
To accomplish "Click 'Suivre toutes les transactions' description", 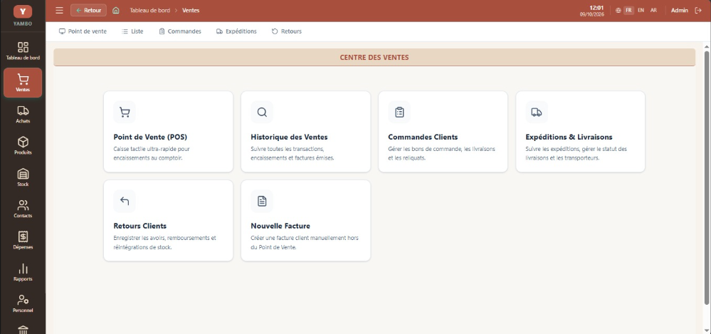I will (292, 153).
